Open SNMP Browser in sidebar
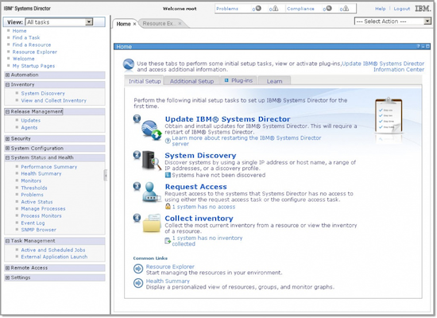This screenshot has height=318, width=437. pyautogui.click(x=38, y=230)
